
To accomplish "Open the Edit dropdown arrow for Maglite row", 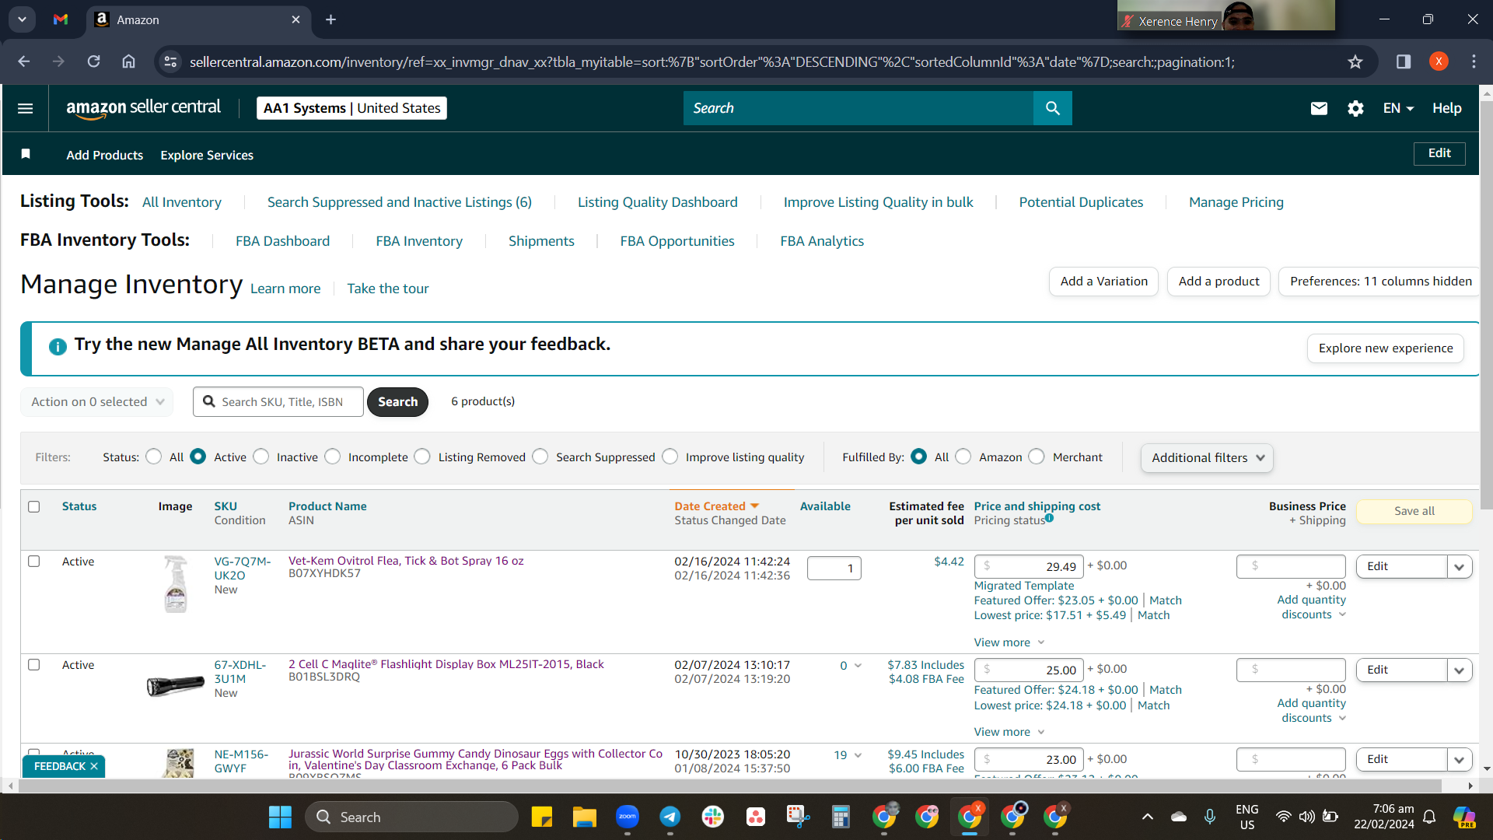I will 1460,670.
